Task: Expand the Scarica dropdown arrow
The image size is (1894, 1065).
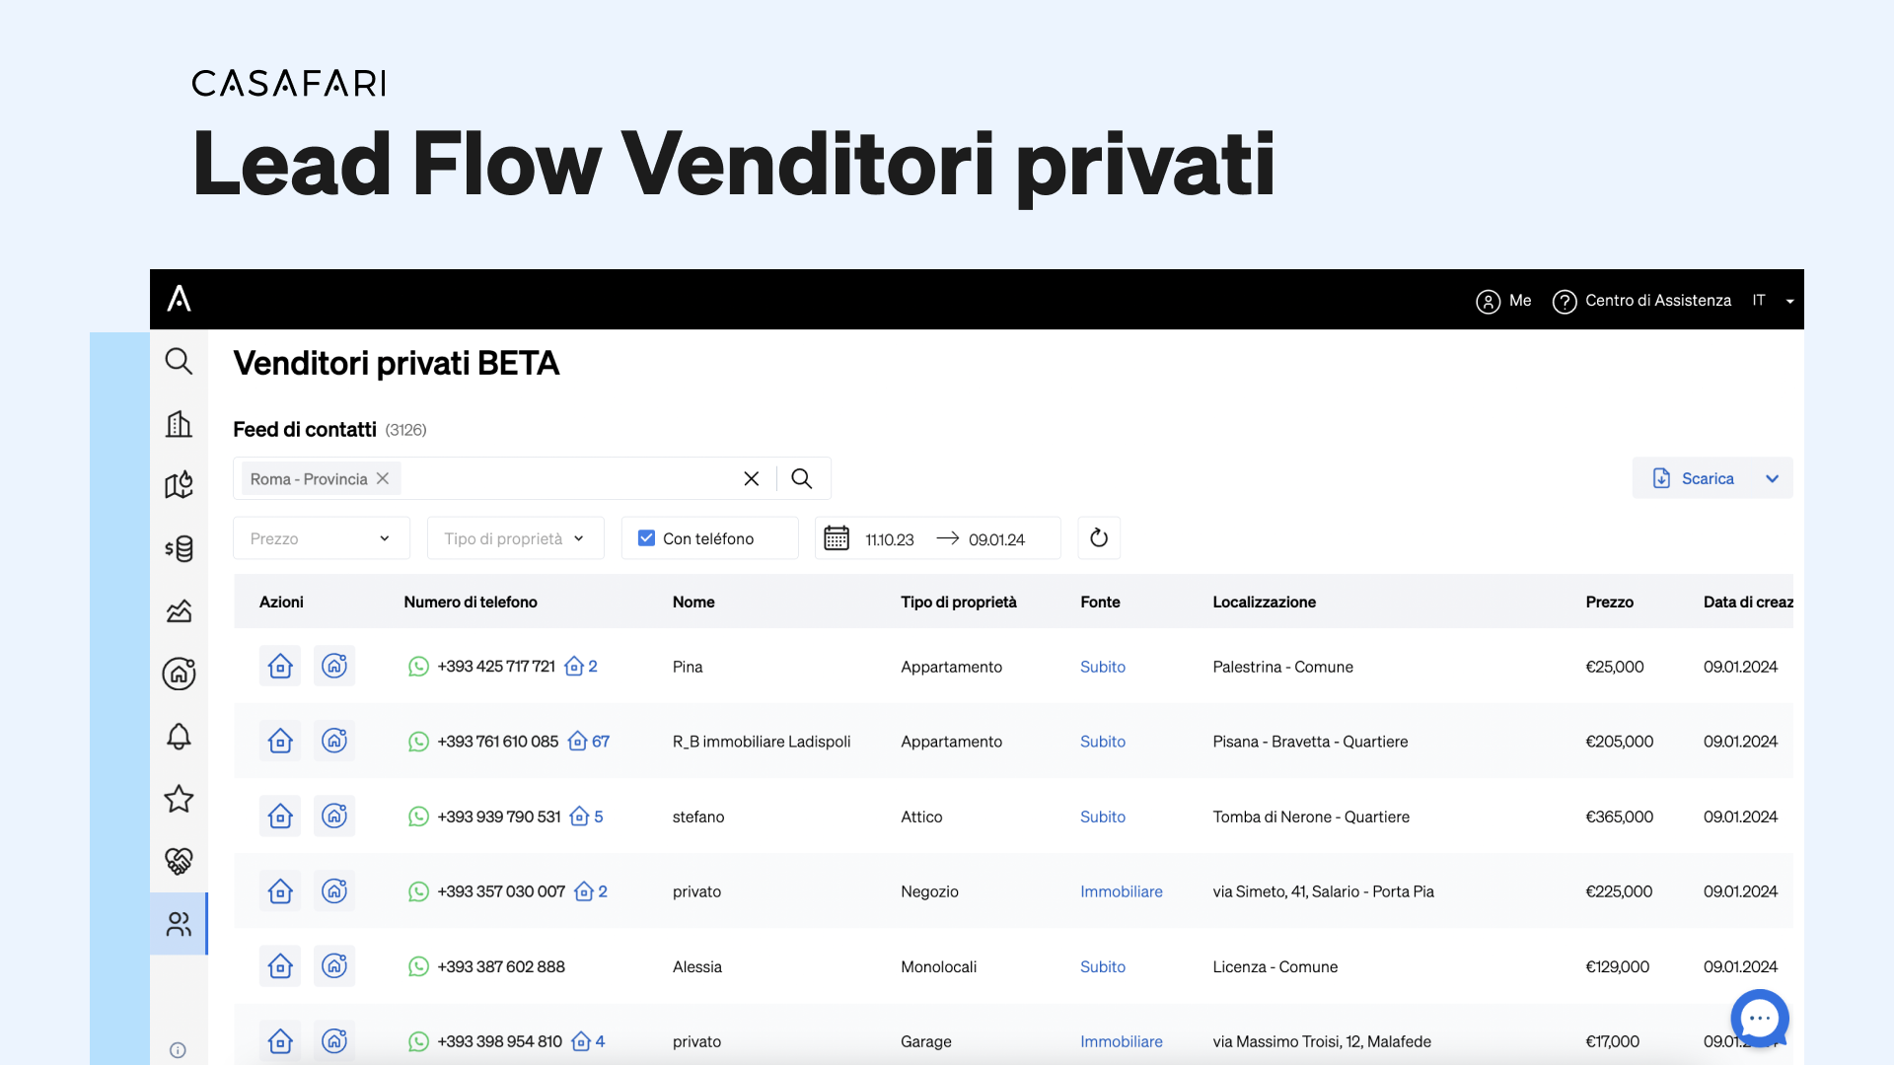Action: (1772, 478)
